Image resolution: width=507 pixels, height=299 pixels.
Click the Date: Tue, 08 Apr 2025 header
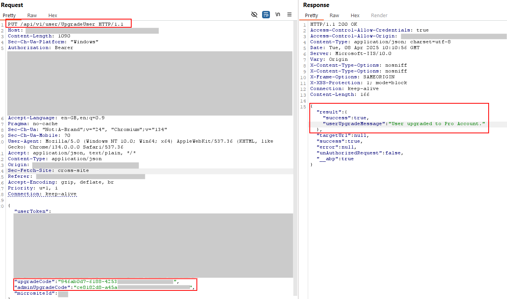click(365, 48)
